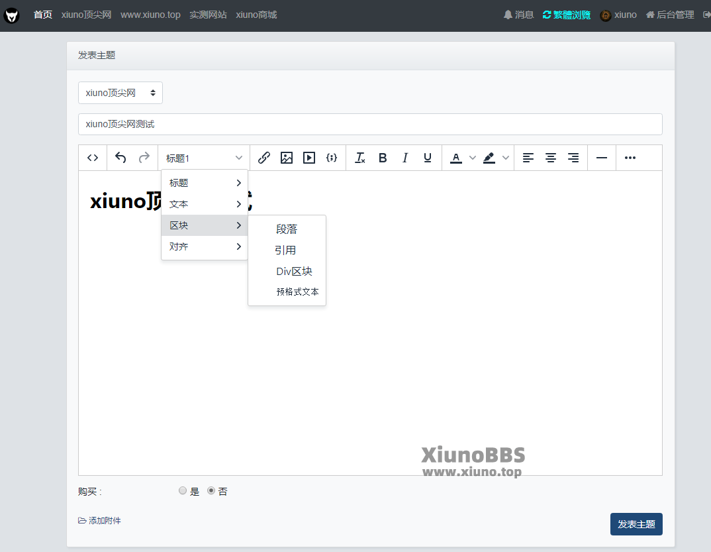Toggle bold formatting
Screen dimensions: 711x552
383,158
